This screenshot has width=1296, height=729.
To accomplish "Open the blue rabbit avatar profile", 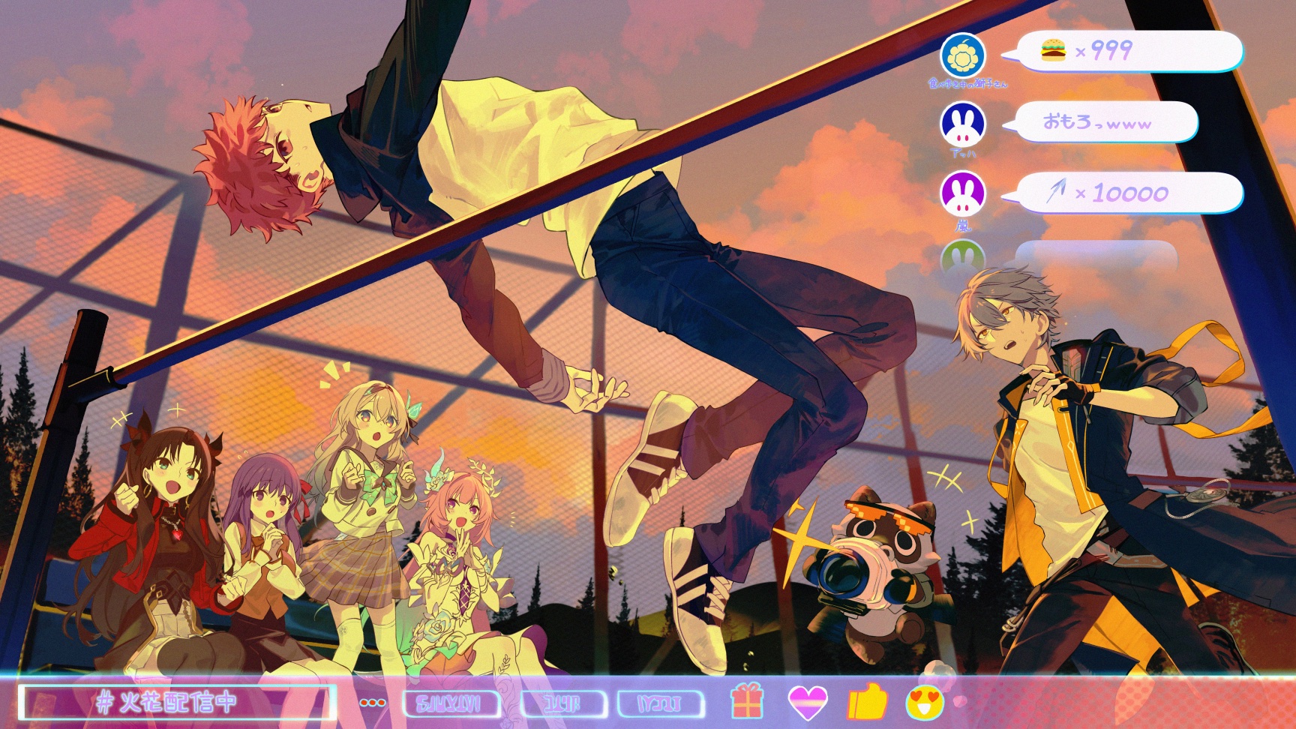I will 963,124.
